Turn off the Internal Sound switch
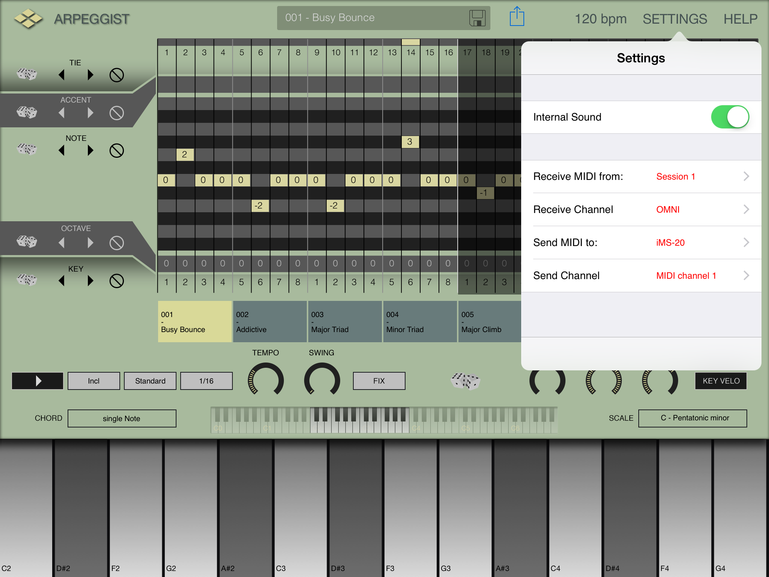The height and width of the screenshot is (577, 769). (730, 117)
